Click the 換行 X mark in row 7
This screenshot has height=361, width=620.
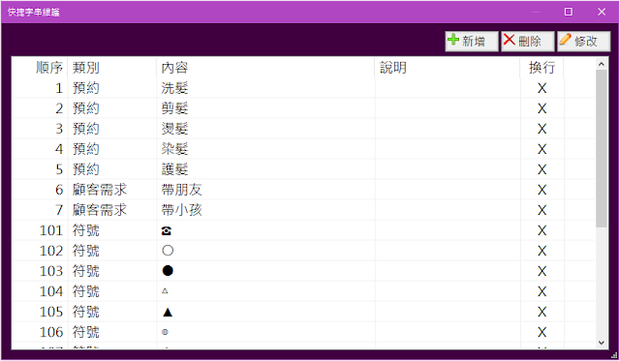[542, 210]
